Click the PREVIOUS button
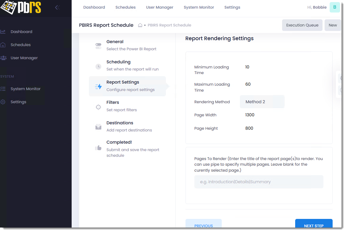This screenshot has height=232, width=346. (204, 225)
